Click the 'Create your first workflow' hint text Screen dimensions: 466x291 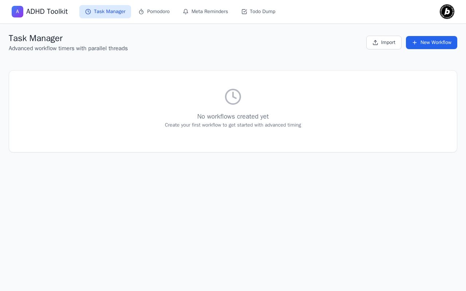click(233, 125)
